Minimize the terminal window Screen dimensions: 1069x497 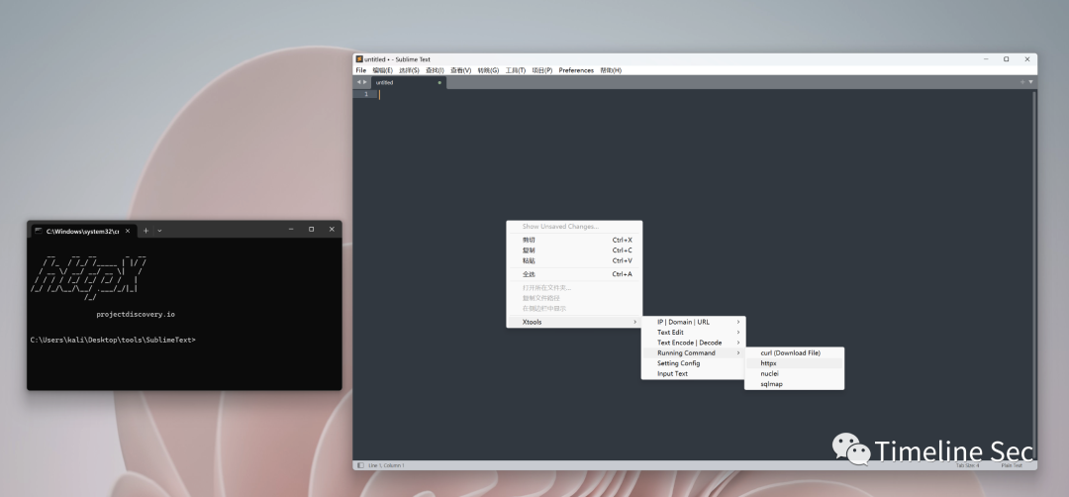[x=290, y=229]
